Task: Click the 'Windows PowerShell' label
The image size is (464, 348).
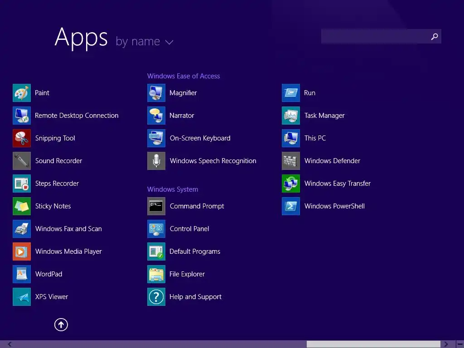Action: coord(334,206)
